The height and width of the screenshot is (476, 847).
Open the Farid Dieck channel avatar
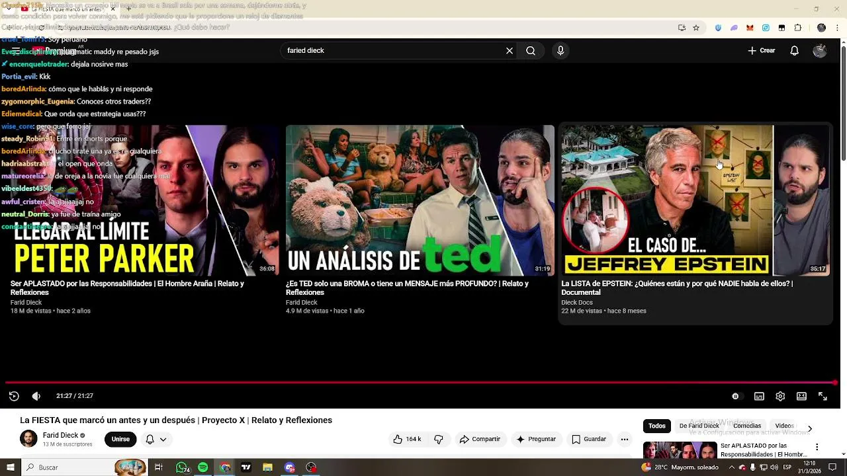[28, 438]
